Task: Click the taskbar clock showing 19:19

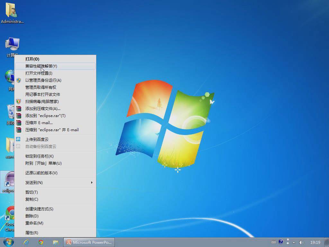Action: point(315,242)
